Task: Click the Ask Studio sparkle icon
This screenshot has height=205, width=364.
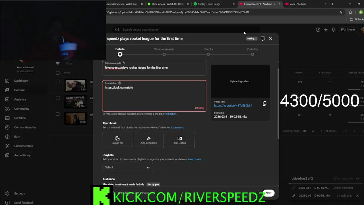Action: point(326,30)
